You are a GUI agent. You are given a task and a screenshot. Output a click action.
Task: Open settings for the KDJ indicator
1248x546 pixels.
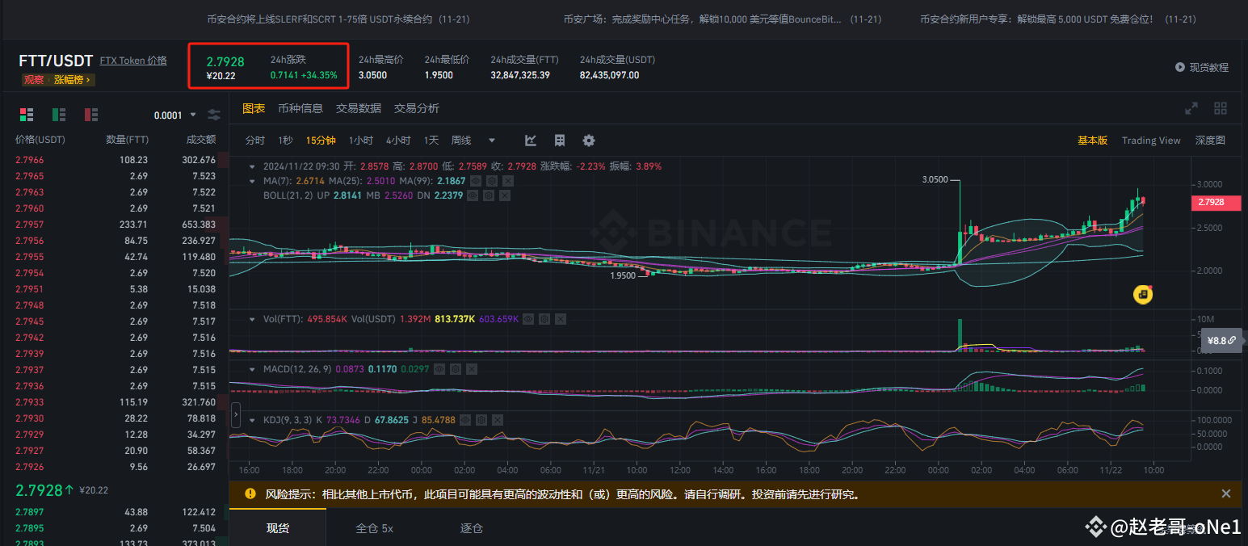(483, 420)
